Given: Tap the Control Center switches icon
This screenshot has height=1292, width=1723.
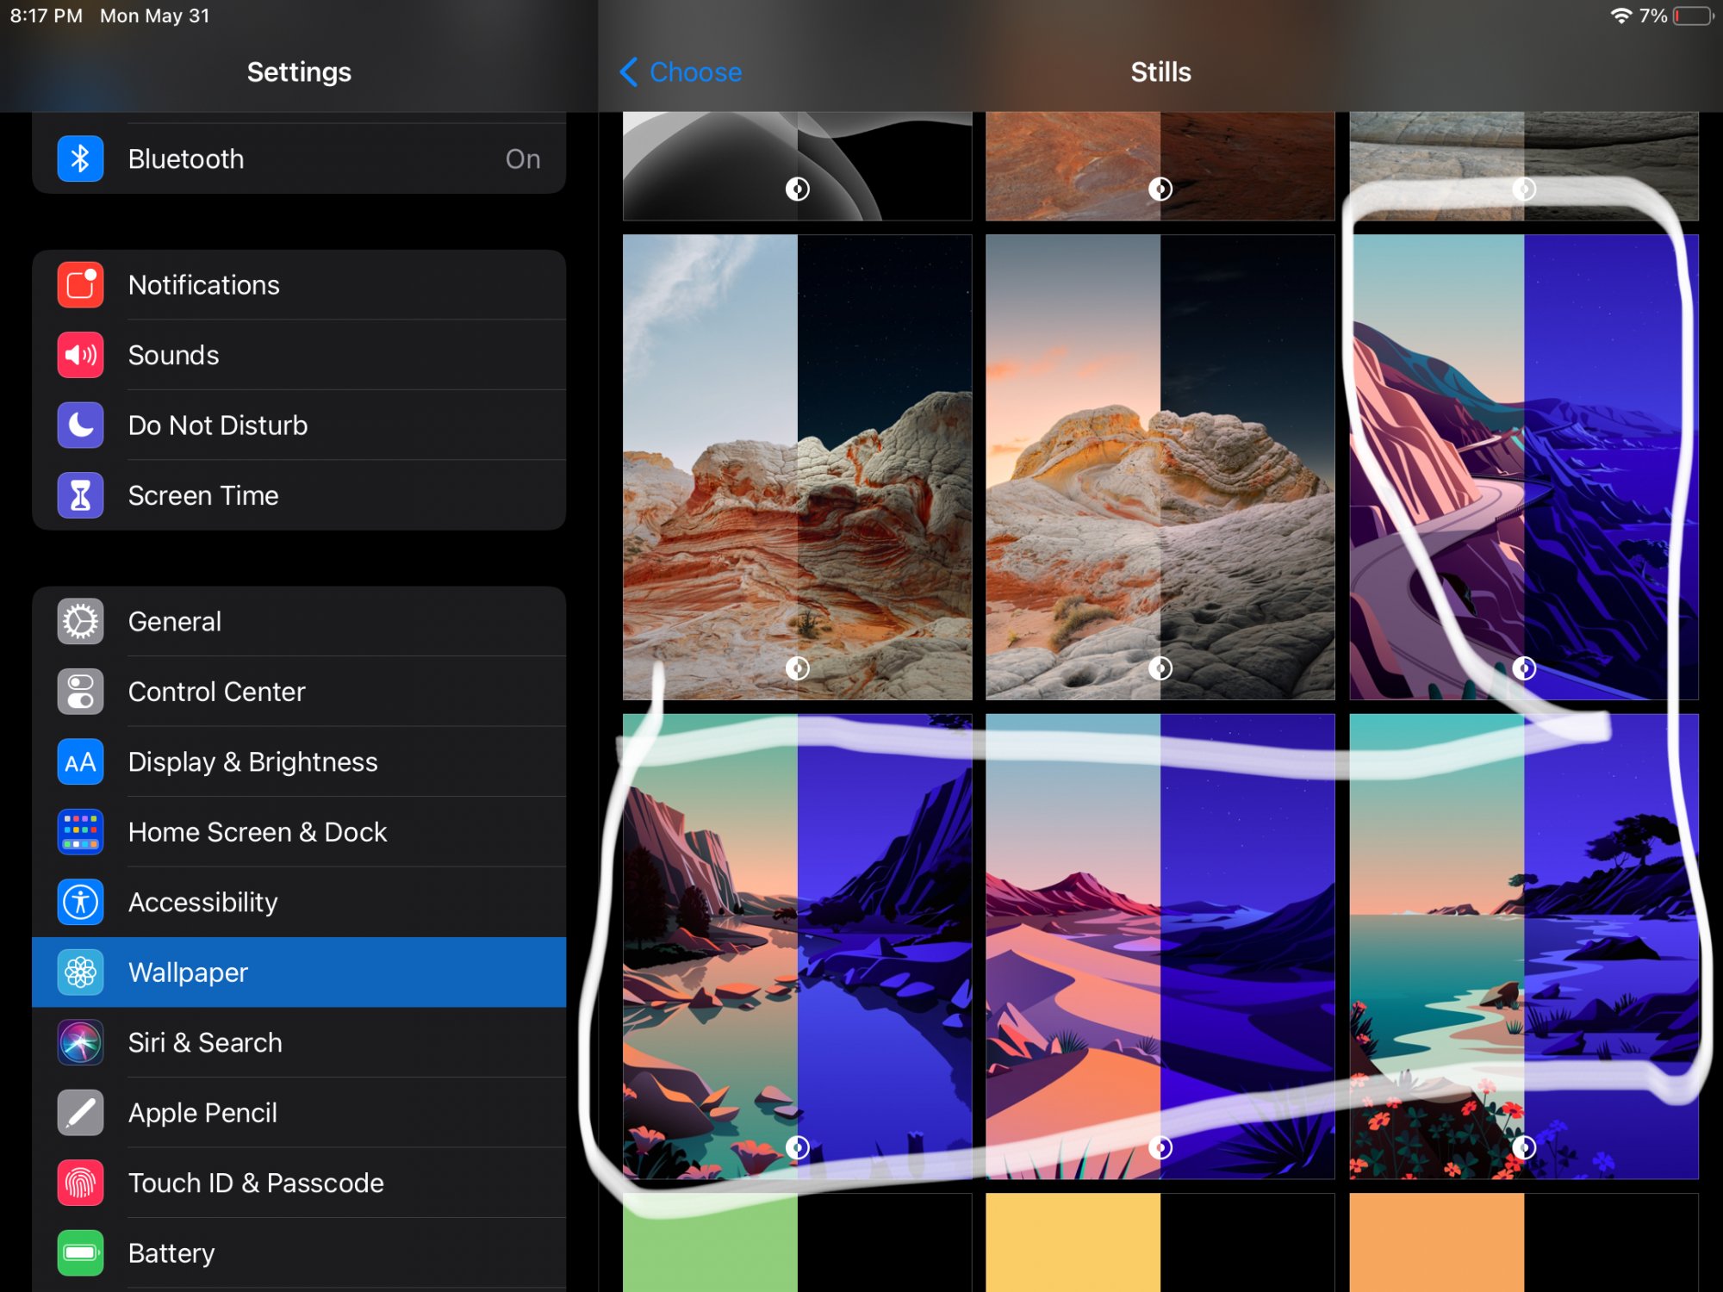Looking at the screenshot, I should click(x=80, y=692).
